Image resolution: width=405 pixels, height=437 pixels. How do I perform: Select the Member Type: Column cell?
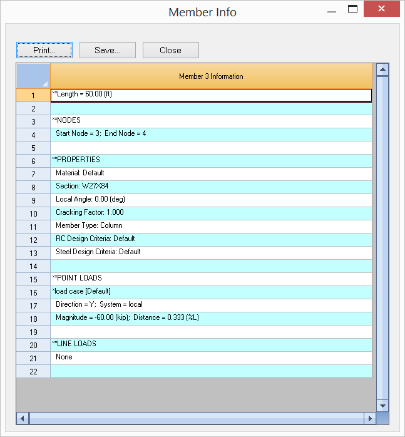point(211,227)
